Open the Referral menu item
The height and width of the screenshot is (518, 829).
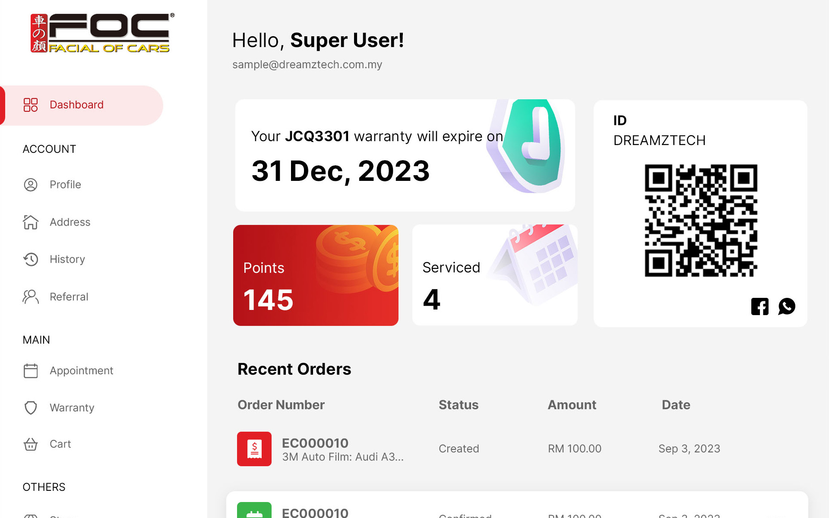pos(69,297)
